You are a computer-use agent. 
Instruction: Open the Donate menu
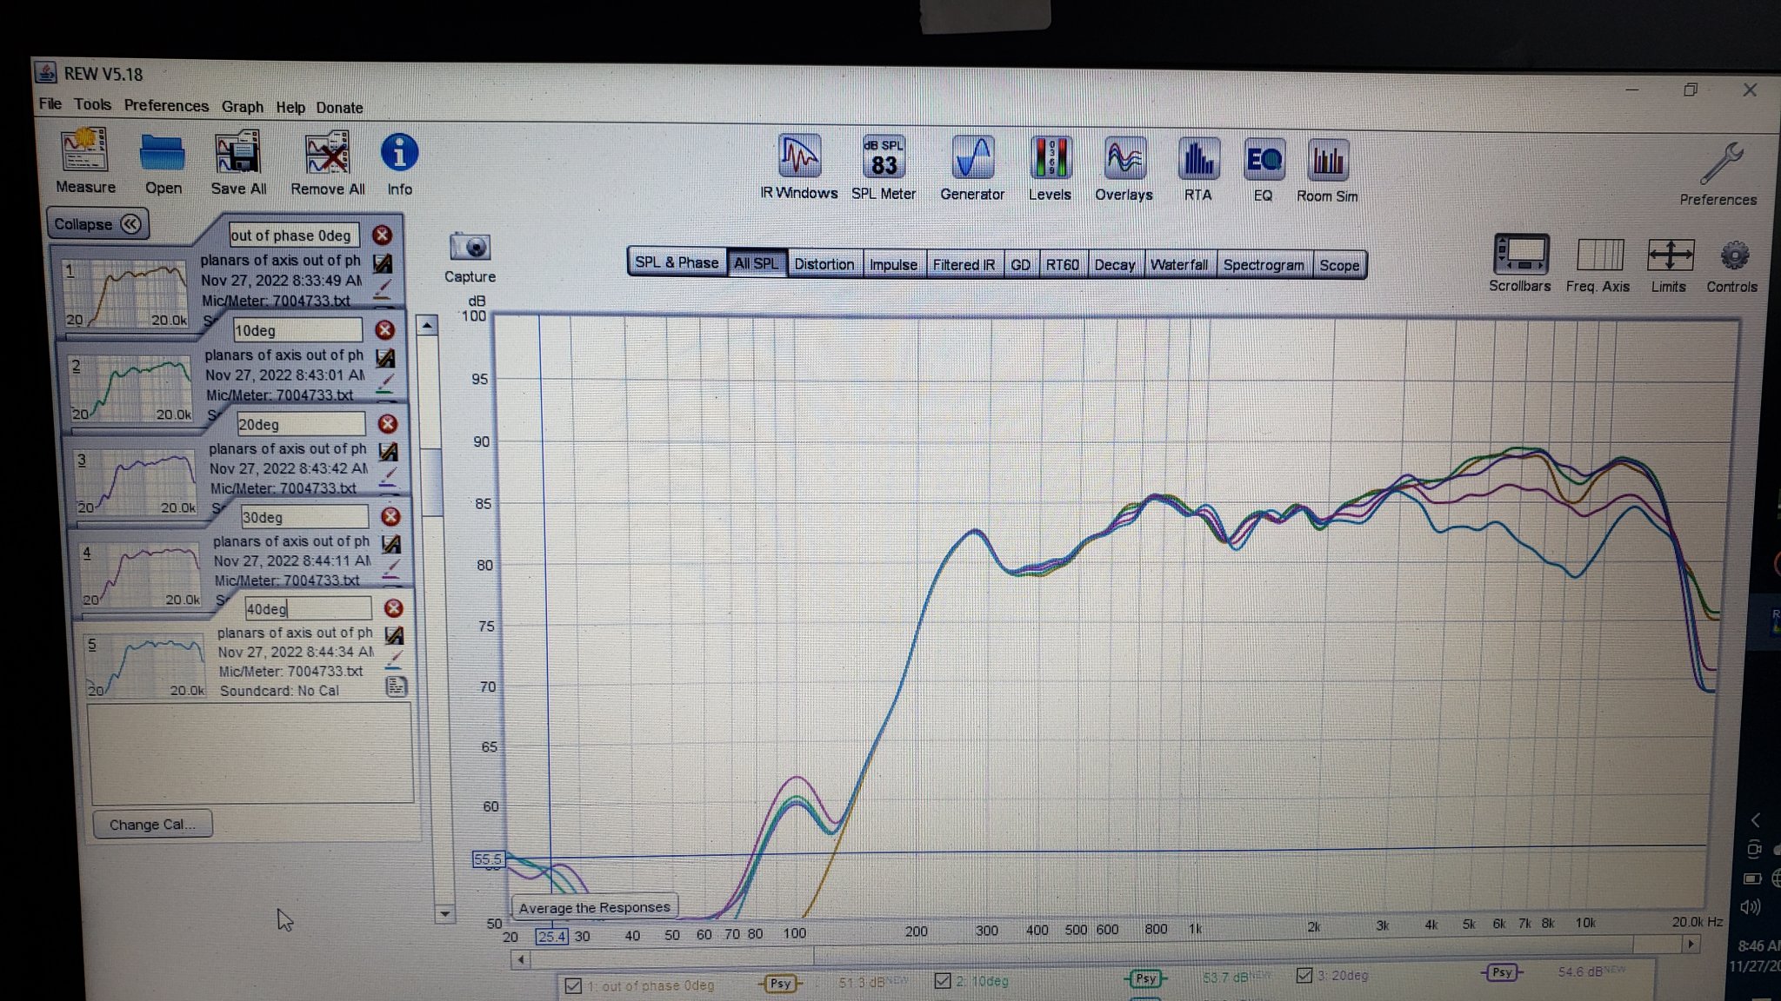(x=339, y=108)
